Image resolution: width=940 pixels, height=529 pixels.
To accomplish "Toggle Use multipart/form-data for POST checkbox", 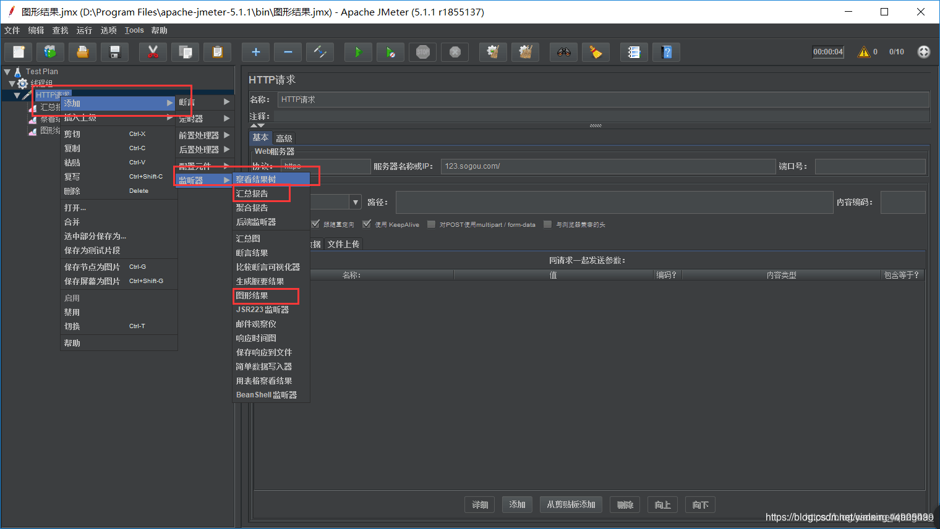I will pyautogui.click(x=432, y=224).
